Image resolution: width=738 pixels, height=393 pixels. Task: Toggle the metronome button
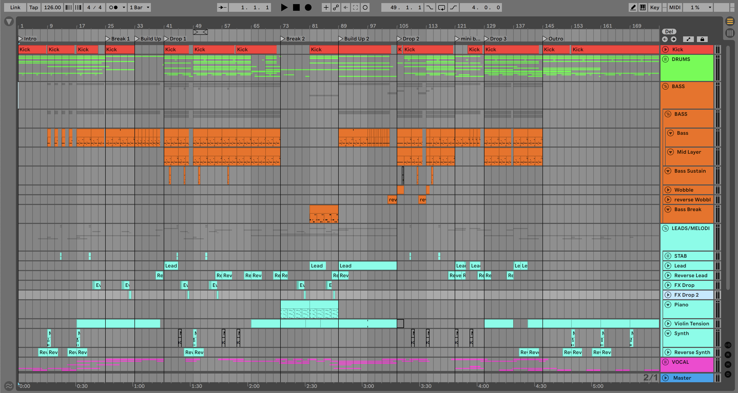114,7
